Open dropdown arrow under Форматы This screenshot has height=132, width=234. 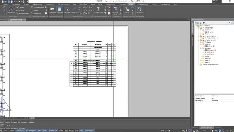click(x=52, y=14)
